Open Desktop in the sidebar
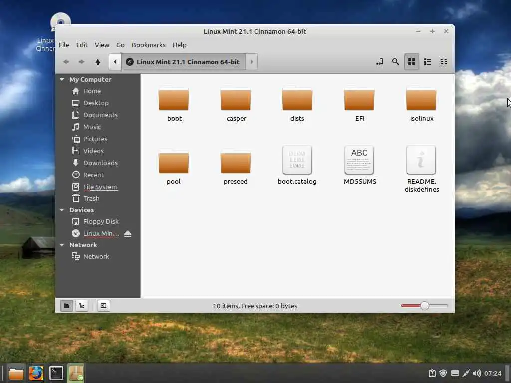 click(x=98, y=103)
